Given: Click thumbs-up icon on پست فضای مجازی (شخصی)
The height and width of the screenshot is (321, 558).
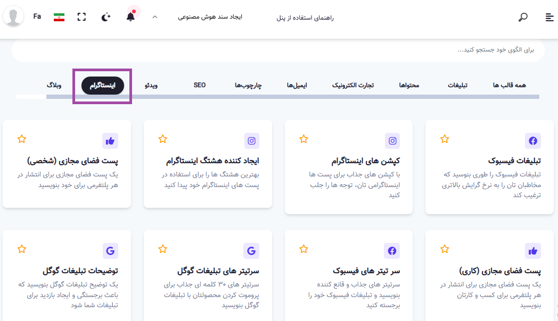Looking at the screenshot, I should [110, 141].
